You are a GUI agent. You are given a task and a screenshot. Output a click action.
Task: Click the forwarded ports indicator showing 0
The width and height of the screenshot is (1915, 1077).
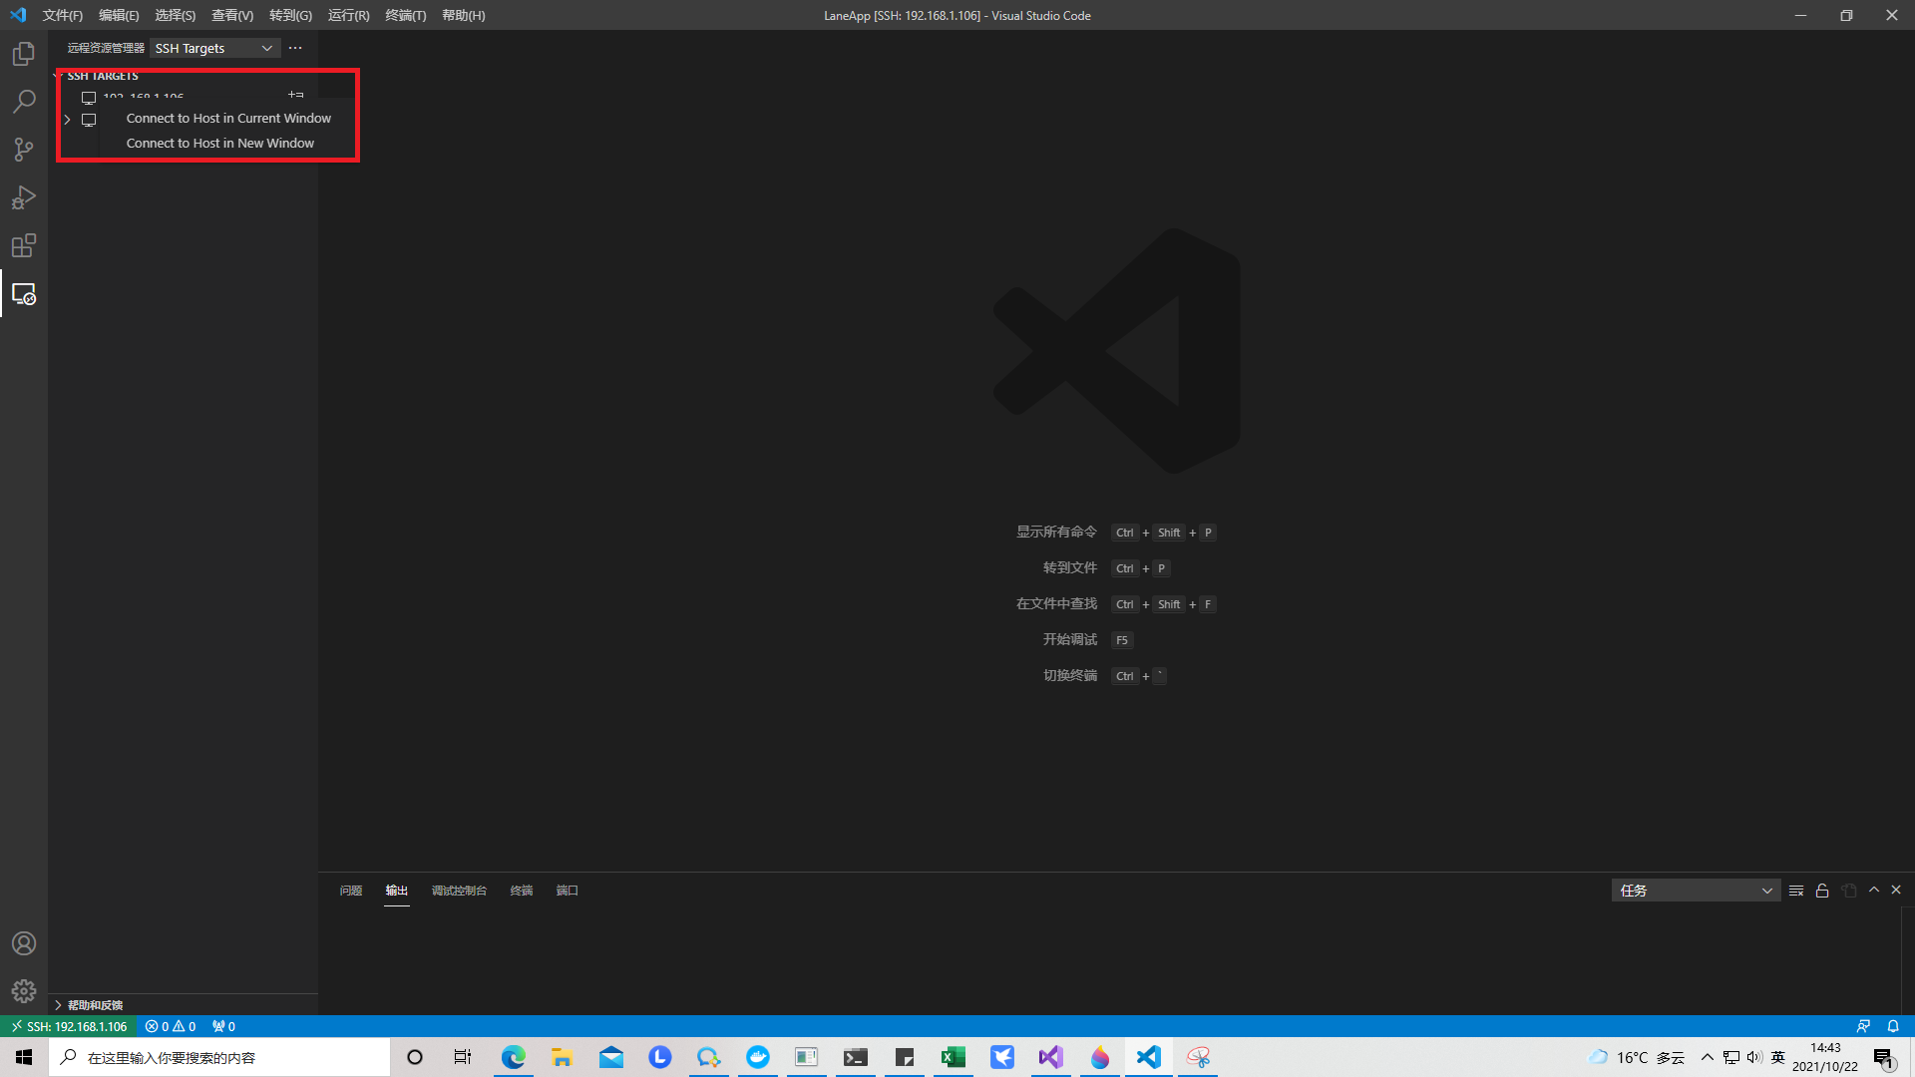click(x=223, y=1026)
